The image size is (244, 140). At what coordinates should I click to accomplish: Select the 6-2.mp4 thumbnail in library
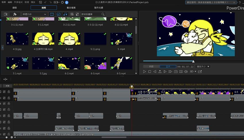click(69, 63)
